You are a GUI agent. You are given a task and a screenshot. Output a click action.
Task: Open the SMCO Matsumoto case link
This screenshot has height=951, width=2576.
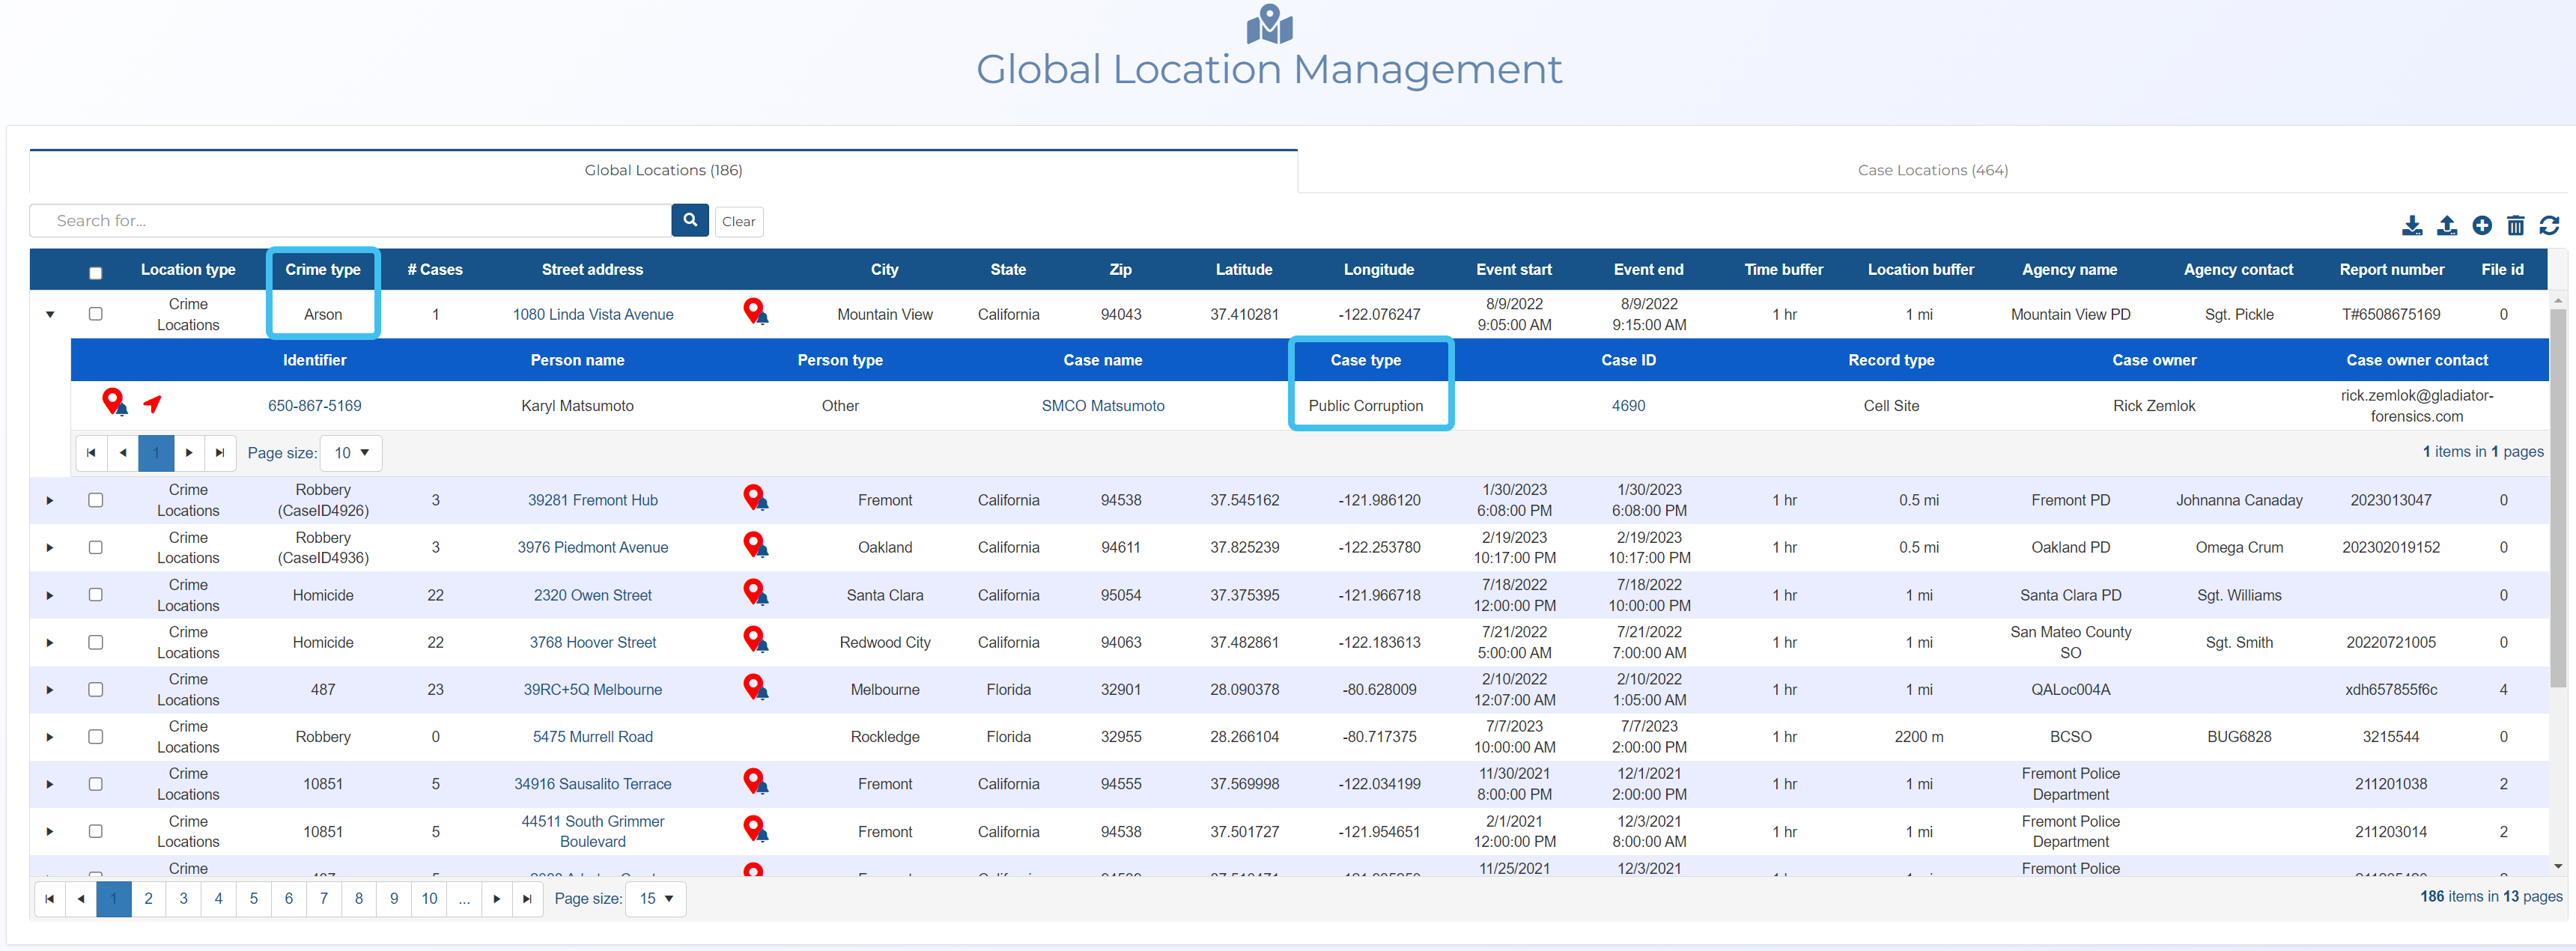(x=1102, y=406)
